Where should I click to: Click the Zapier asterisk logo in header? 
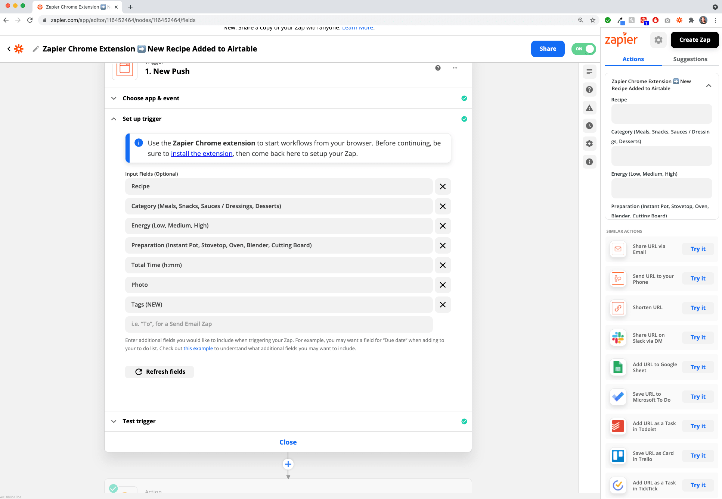coord(19,49)
